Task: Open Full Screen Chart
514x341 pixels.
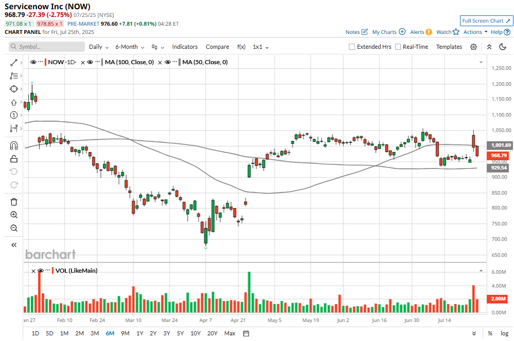Action: [486, 21]
